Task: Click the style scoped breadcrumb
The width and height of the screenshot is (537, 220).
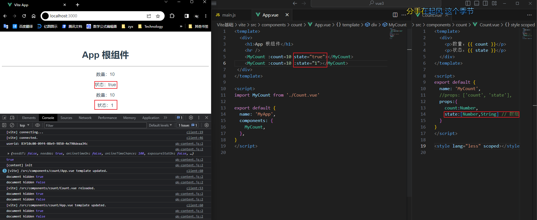Action: click(520, 25)
